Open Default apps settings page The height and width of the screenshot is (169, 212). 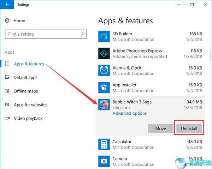(25, 78)
